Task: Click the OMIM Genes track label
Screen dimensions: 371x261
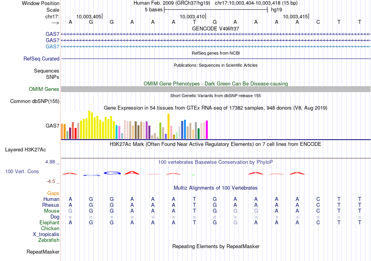Action: 44,89
